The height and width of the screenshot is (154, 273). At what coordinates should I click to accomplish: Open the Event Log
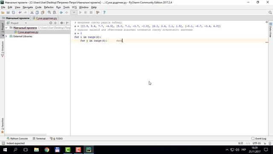point(259,139)
